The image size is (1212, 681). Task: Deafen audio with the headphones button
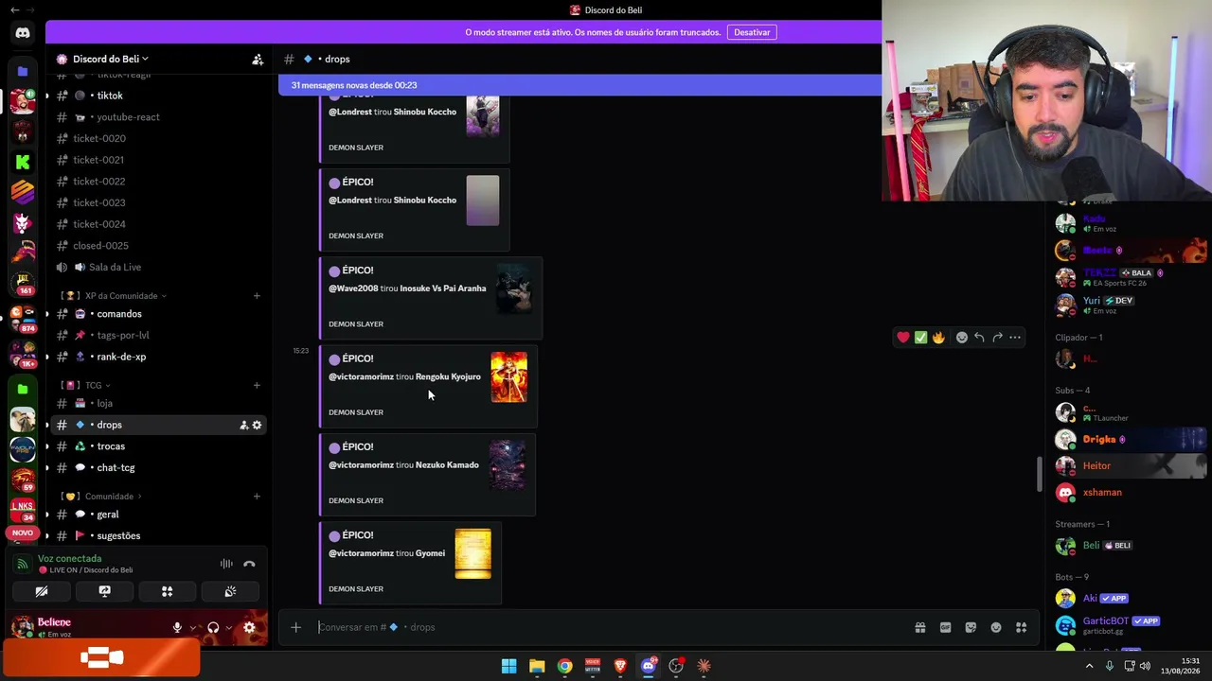tap(213, 627)
